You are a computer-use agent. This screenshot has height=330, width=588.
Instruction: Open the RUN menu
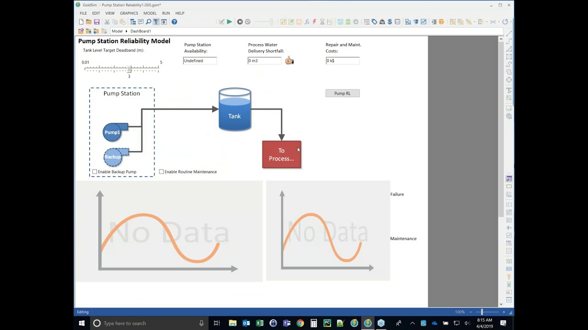(x=166, y=13)
